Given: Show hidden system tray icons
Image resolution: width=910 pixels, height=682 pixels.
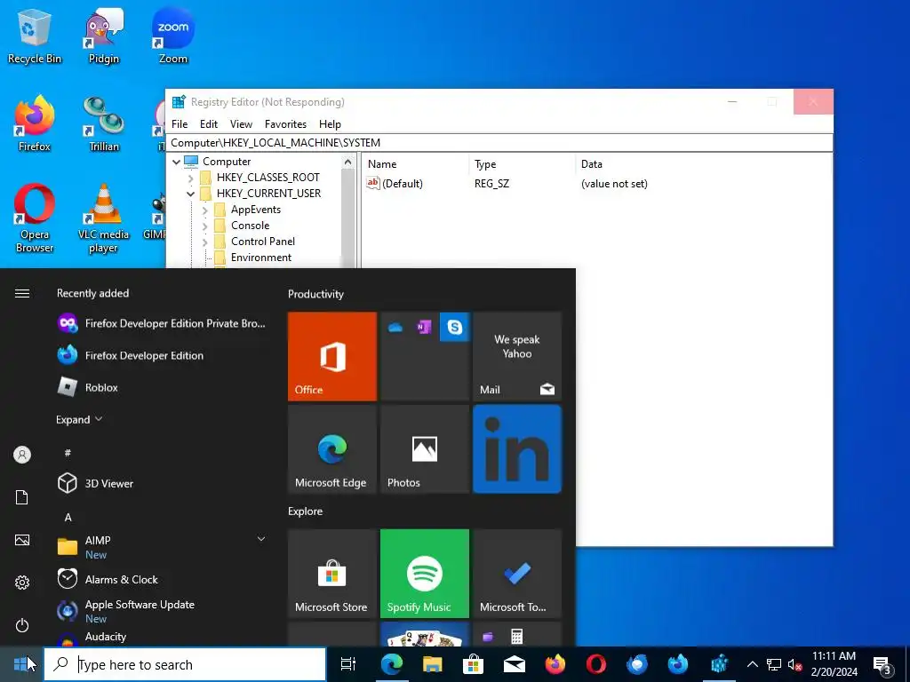Looking at the screenshot, I should point(752,664).
